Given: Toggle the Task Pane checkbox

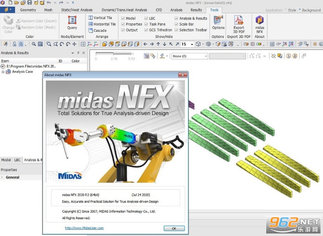Looking at the screenshot, I should click(x=146, y=24).
